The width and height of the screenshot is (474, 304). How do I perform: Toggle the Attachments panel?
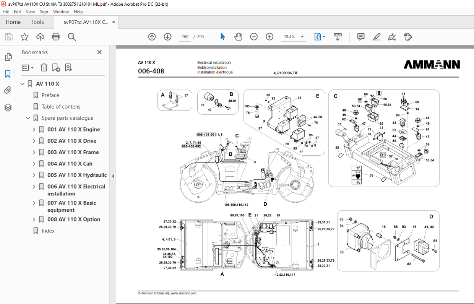[x=8, y=90]
